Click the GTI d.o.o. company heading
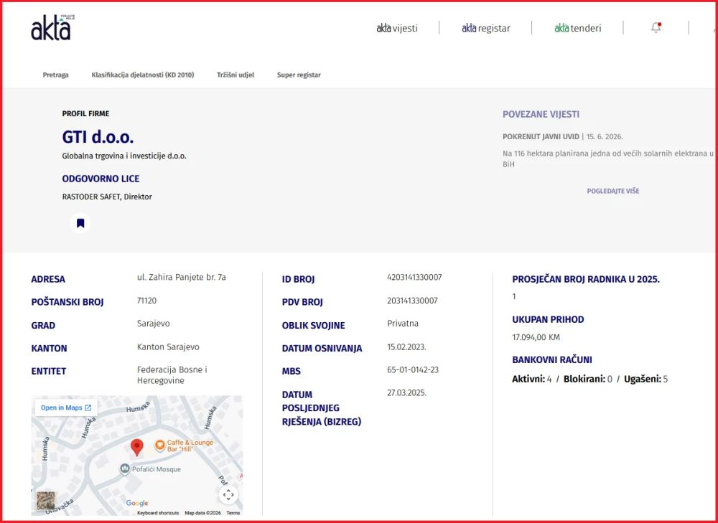 98,137
